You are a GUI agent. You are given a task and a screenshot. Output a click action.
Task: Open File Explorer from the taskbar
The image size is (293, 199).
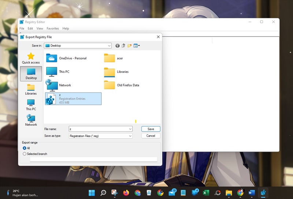tap(229, 193)
